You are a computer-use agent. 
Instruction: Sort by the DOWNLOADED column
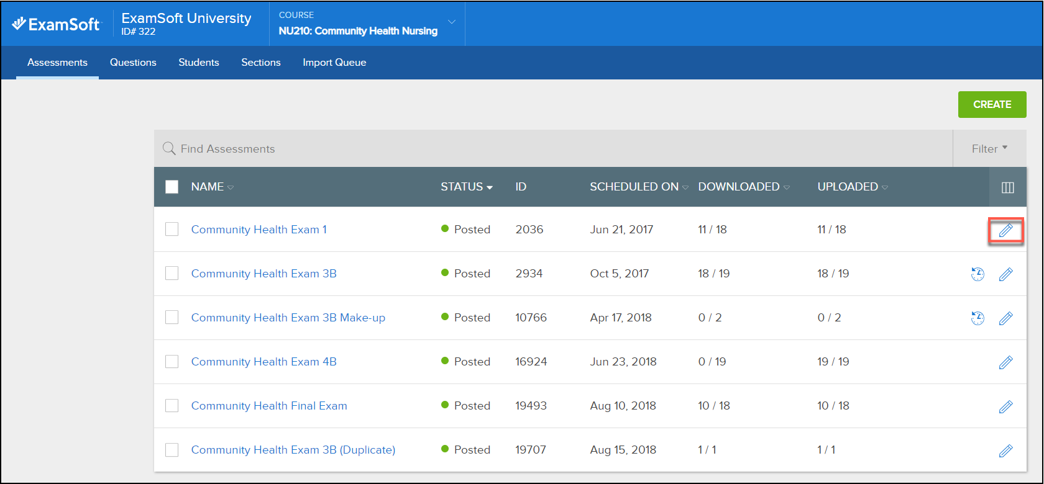click(x=744, y=187)
